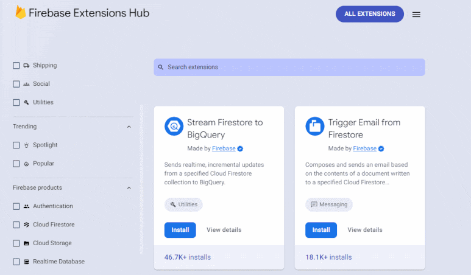Click the Trending section heading
Image resolution: width=471 pixels, height=275 pixels.
pyautogui.click(x=24, y=127)
